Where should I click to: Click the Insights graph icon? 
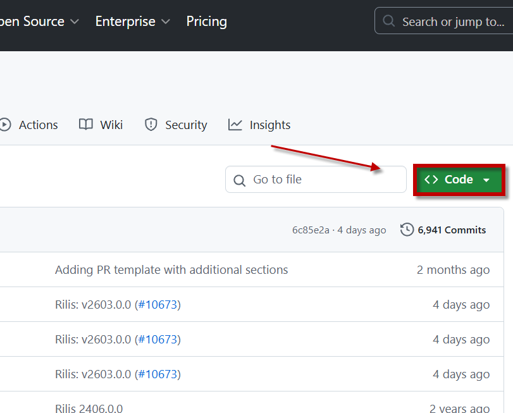[x=235, y=125]
